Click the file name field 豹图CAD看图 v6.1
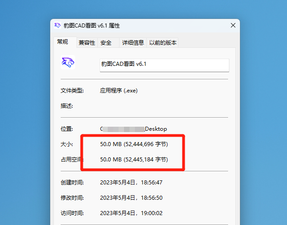This screenshot has width=287, height=225. click(x=164, y=65)
